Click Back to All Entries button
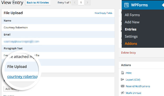Viewport: 164px width, 96px height. pyautogui.click(x=38, y=2)
